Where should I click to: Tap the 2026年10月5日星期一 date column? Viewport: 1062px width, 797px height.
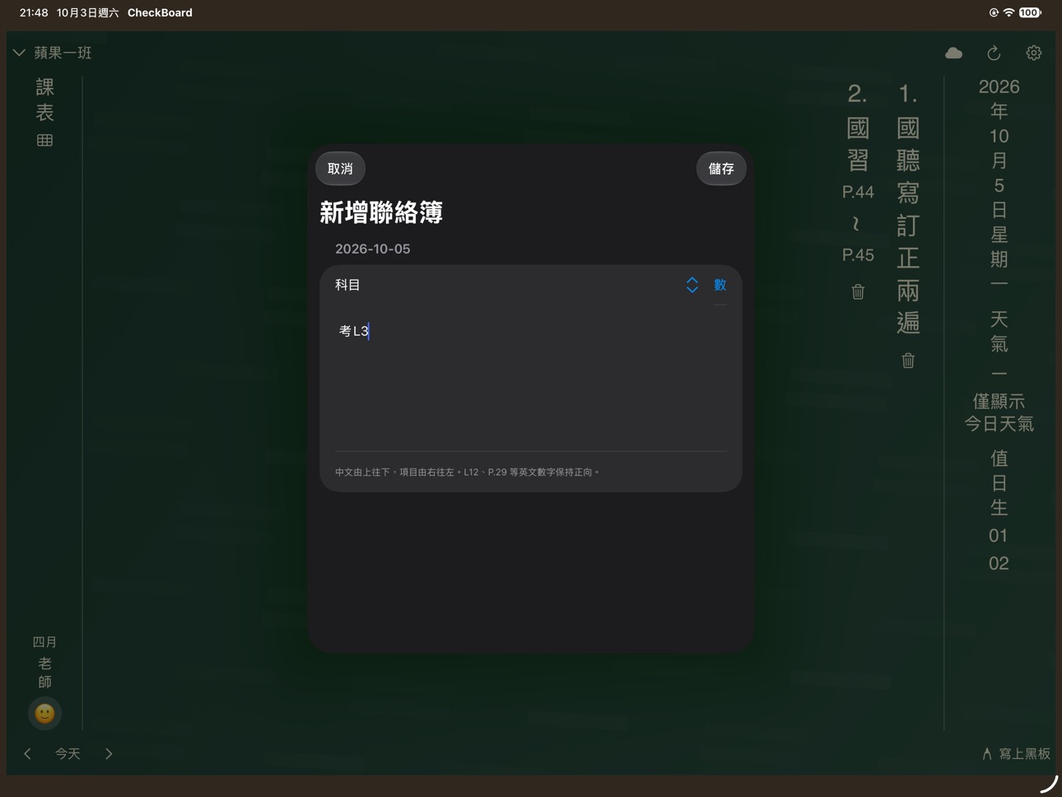click(x=999, y=185)
